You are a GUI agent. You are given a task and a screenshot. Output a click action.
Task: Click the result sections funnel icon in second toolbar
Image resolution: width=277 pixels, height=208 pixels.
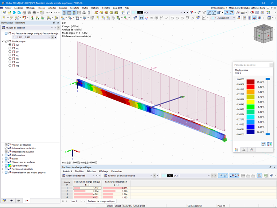tap(135, 18)
